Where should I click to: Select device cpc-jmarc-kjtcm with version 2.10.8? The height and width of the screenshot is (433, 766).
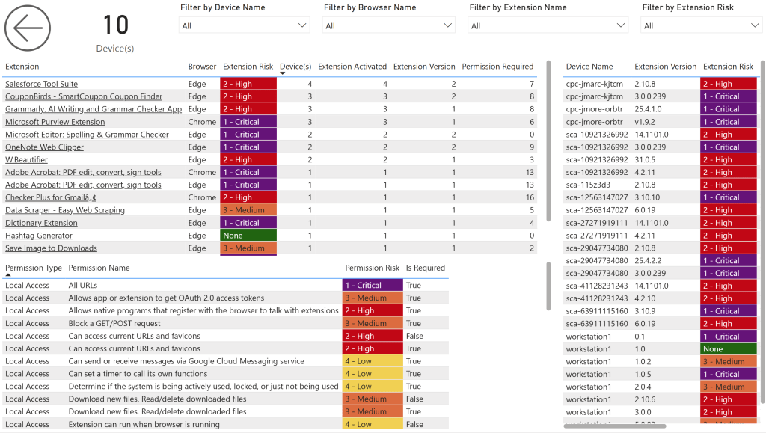coord(660,84)
